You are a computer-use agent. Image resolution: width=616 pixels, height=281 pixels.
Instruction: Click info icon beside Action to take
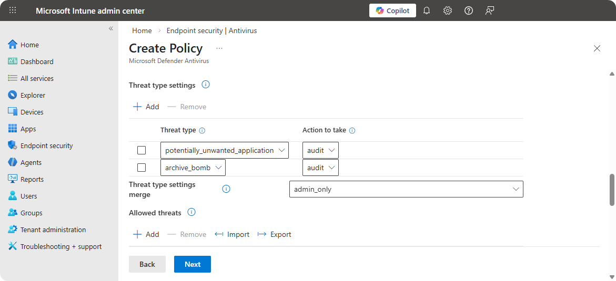click(x=352, y=130)
